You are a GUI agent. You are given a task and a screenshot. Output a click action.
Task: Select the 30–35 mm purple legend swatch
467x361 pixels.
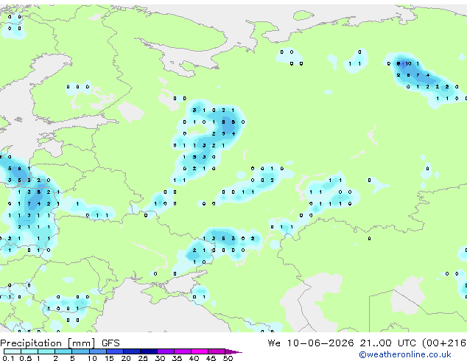tap(166, 351)
